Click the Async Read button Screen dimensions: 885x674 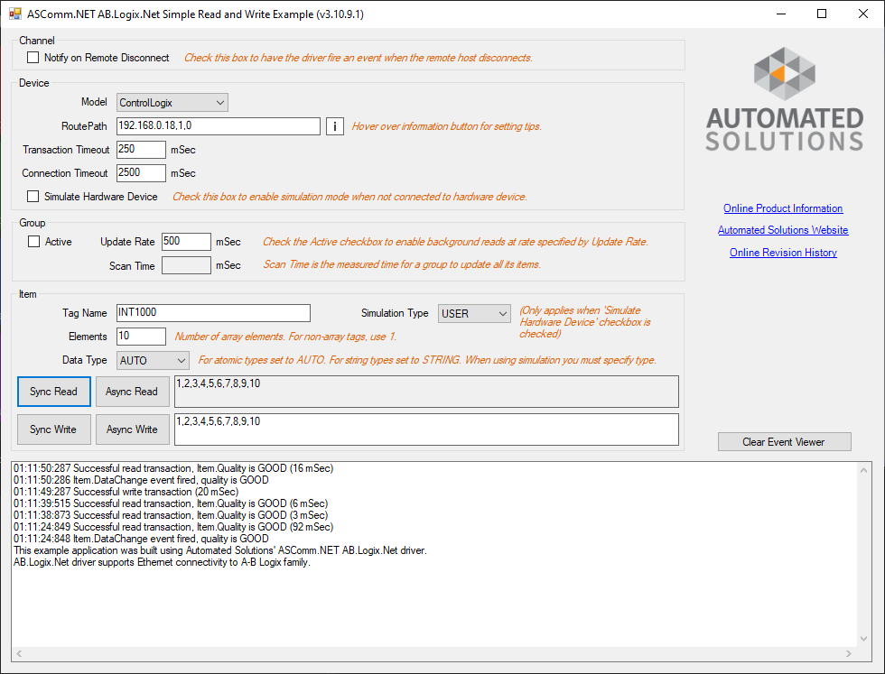click(132, 392)
